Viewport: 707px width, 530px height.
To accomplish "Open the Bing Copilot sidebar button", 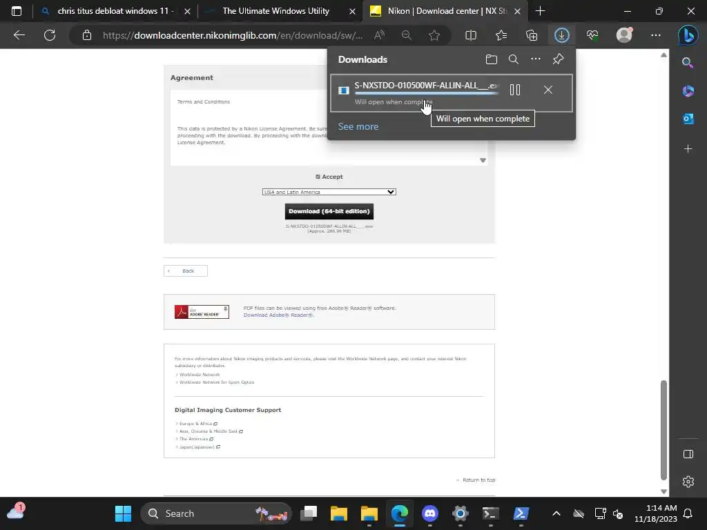I will pos(688,35).
